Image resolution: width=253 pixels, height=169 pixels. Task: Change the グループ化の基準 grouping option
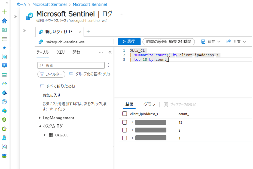90,74
